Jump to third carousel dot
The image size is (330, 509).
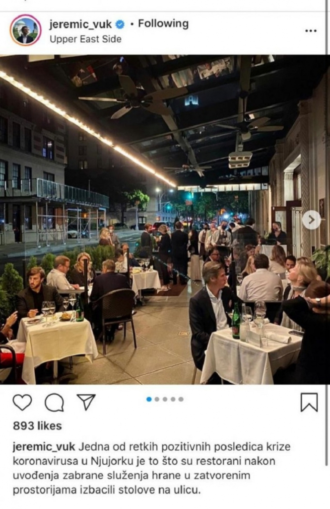(165, 399)
